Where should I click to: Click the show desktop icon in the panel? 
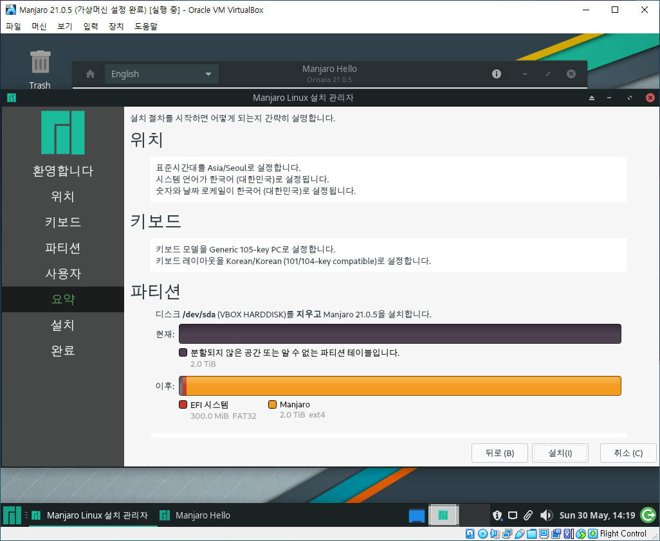[x=417, y=515]
